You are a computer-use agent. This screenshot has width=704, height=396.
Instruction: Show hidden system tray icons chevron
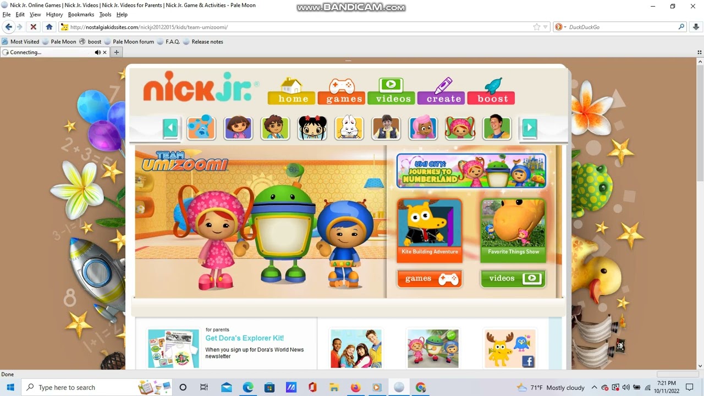pyautogui.click(x=593, y=387)
